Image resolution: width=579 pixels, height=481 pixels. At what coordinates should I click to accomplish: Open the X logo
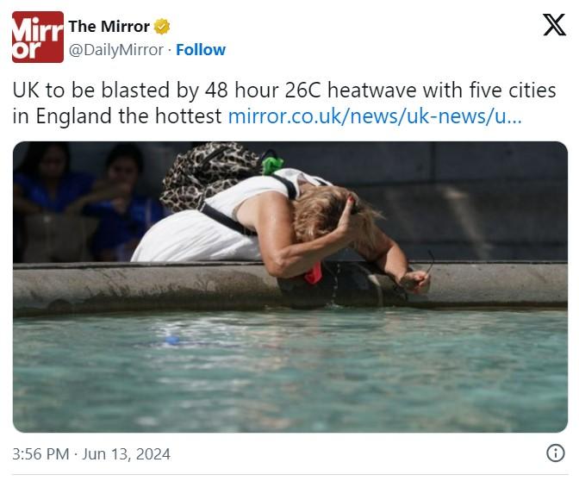pos(554,25)
